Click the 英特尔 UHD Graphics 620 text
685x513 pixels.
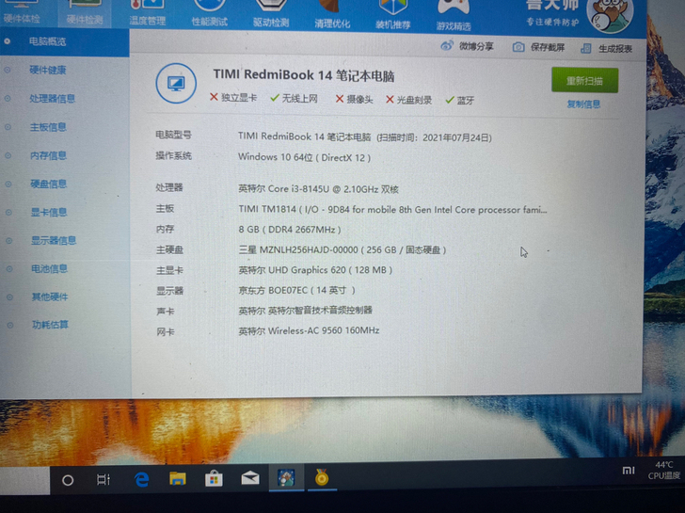(x=315, y=270)
